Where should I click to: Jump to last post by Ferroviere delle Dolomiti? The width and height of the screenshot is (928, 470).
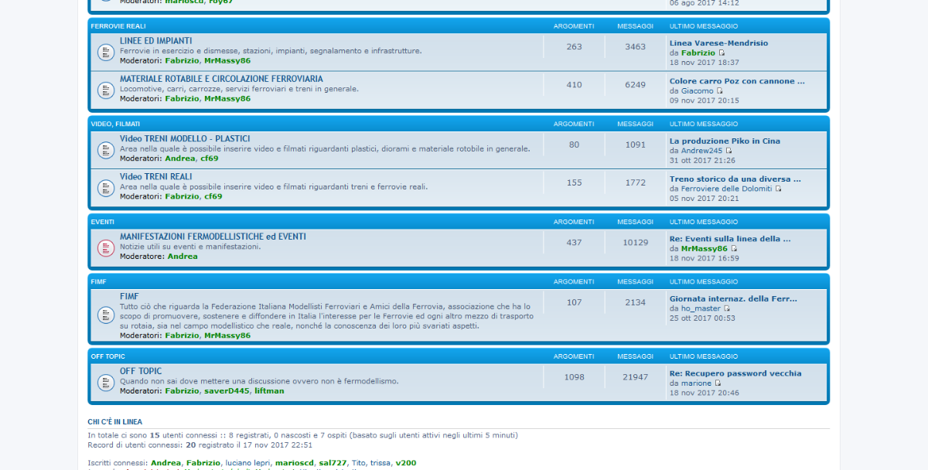(x=778, y=189)
